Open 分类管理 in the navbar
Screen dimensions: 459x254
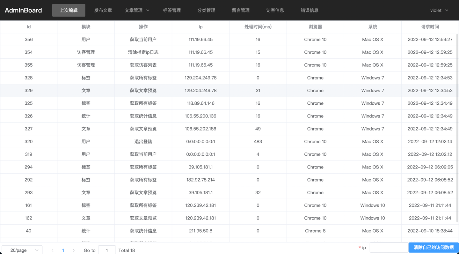point(206,10)
